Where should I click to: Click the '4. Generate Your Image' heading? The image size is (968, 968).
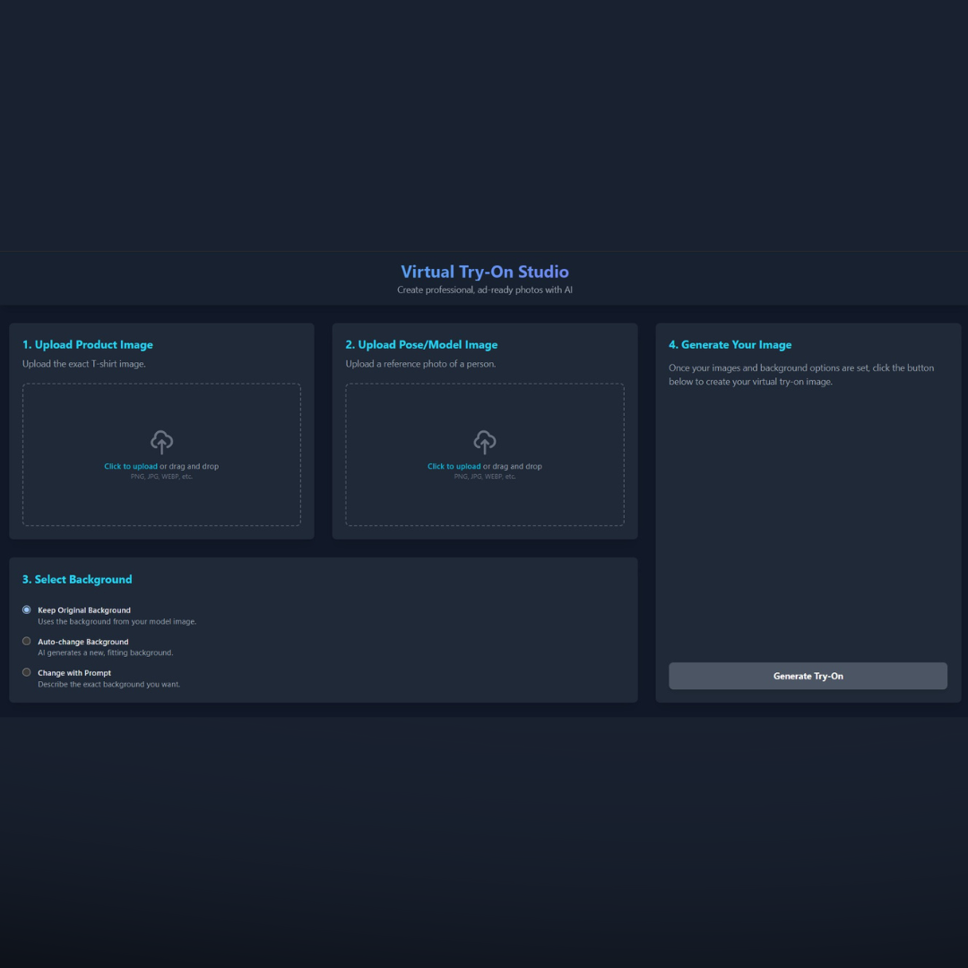[730, 345]
